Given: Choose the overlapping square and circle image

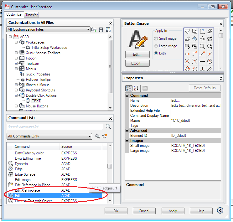Looking at the screenshot, I should pos(195,31).
